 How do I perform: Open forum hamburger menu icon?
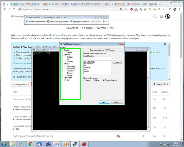(x=161, y=16)
